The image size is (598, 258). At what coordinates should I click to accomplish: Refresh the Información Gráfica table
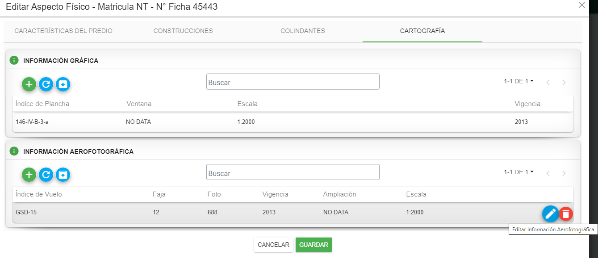pyautogui.click(x=46, y=84)
